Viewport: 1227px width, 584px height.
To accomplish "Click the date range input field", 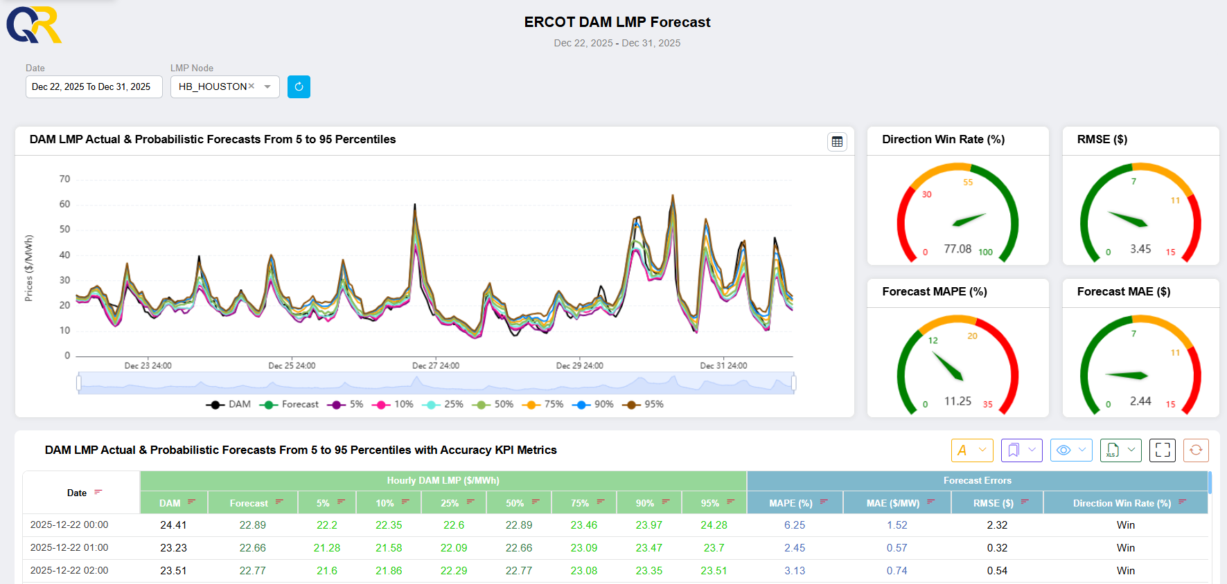I will [94, 86].
